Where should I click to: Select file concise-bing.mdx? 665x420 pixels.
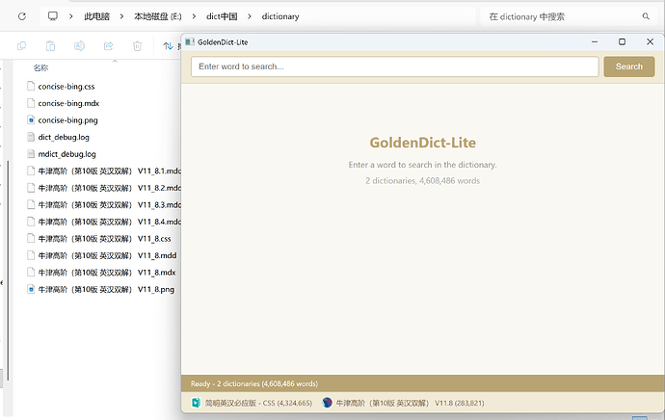point(68,103)
